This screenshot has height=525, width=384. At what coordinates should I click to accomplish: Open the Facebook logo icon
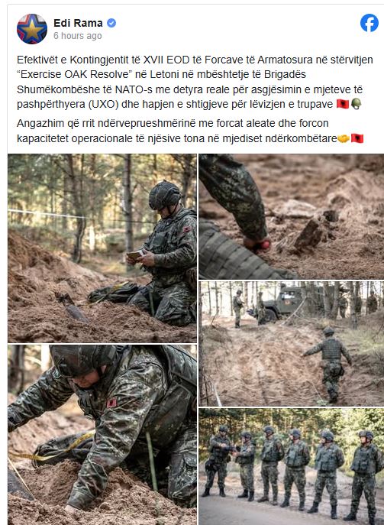tap(369, 23)
